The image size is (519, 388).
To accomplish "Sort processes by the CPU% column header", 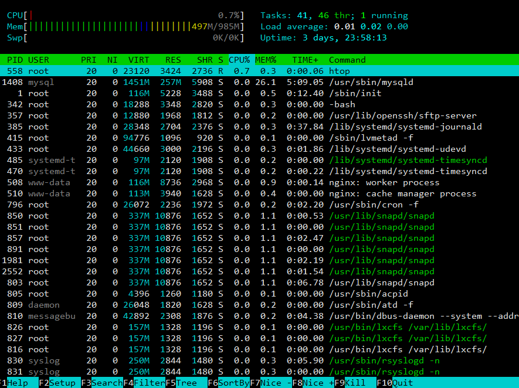I will [239, 60].
